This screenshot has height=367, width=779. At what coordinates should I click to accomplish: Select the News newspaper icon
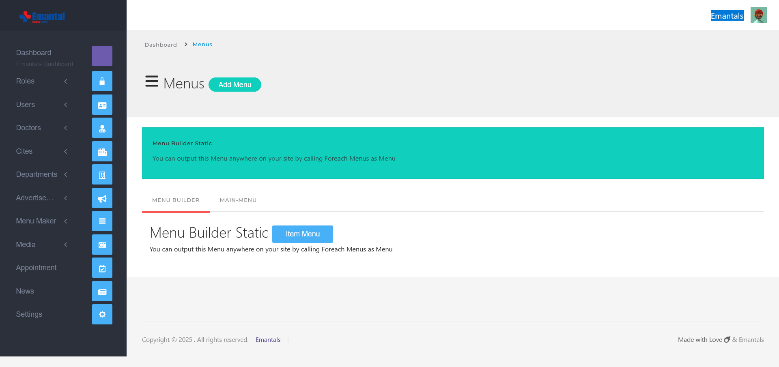click(x=102, y=291)
